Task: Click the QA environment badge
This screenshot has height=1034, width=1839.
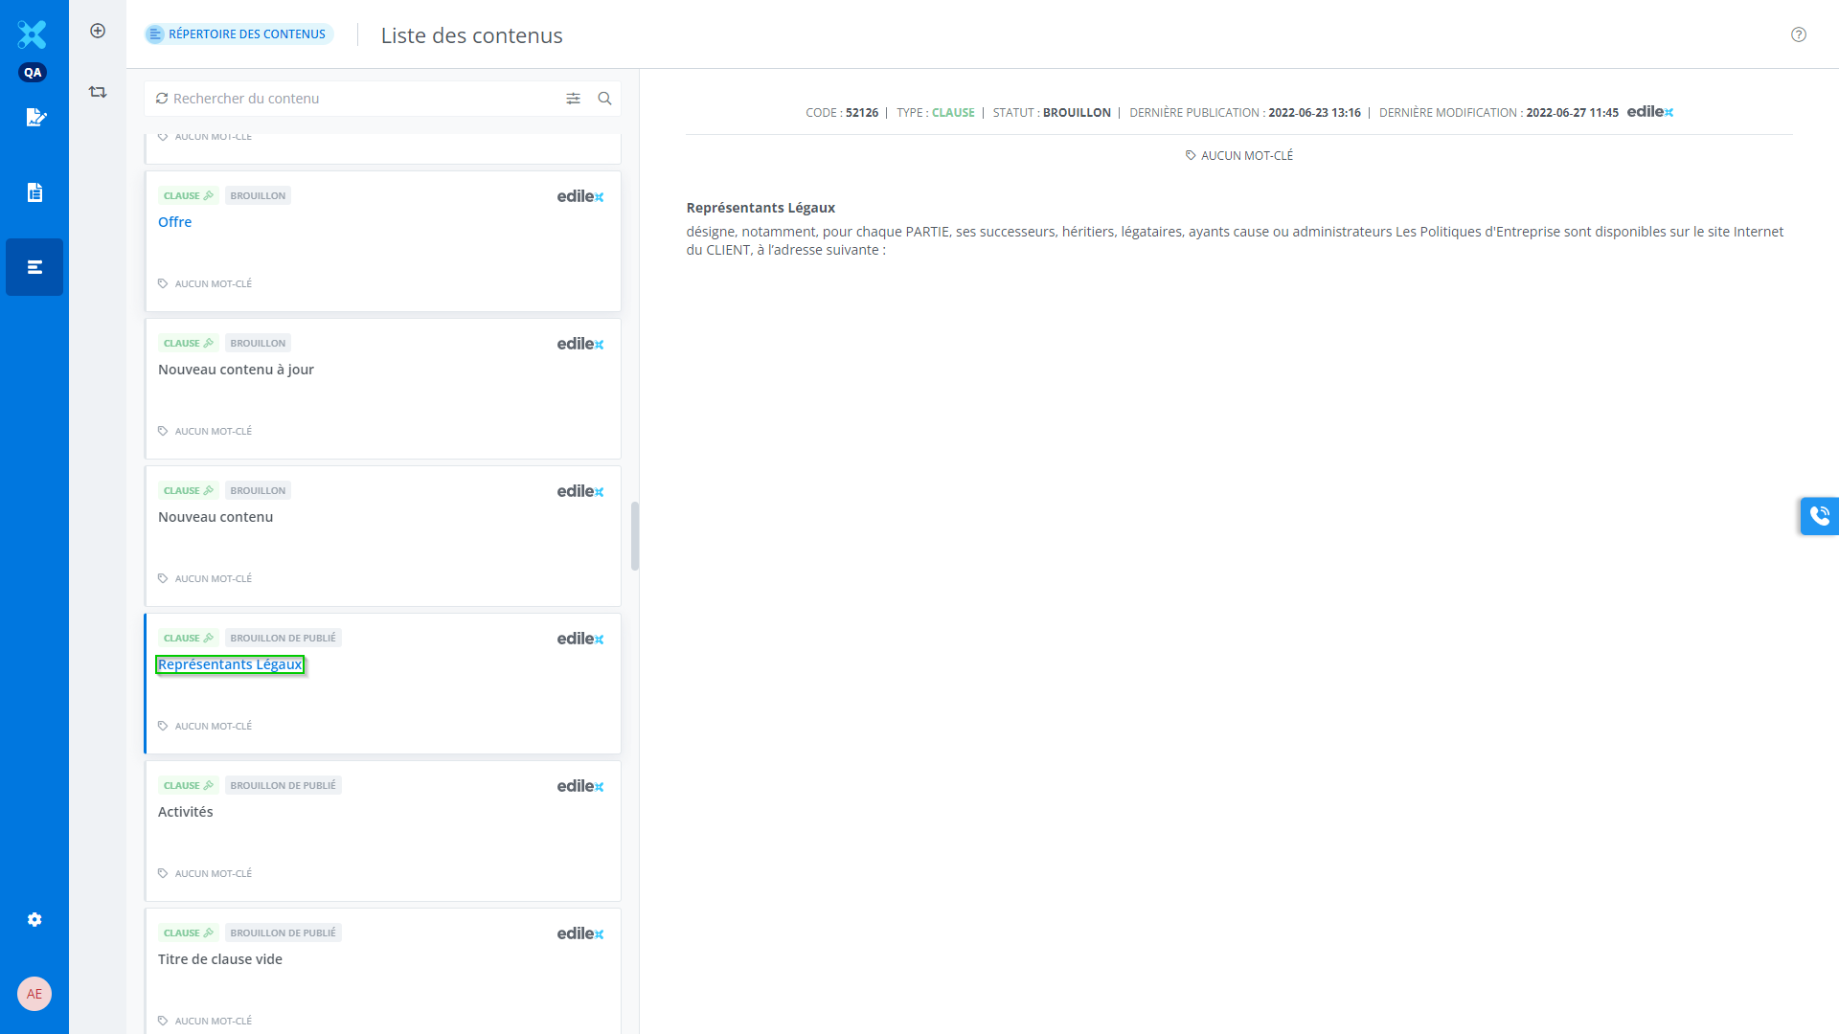Action: (33, 73)
